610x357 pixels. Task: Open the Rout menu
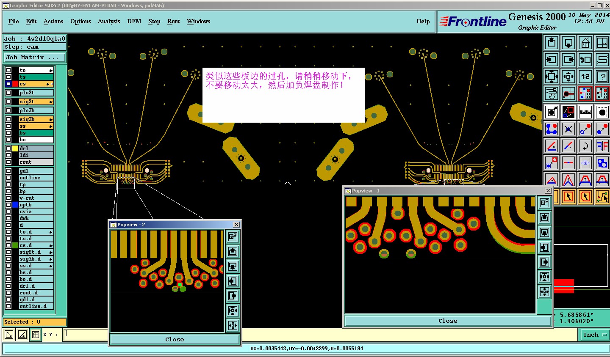coord(174,21)
